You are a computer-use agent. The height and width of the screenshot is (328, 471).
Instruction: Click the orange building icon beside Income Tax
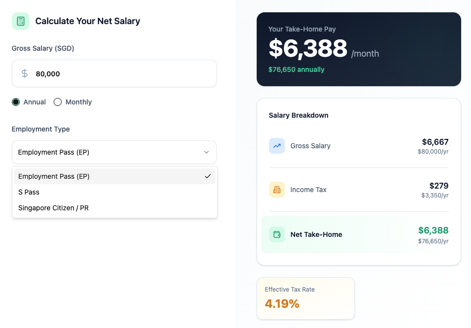coord(277,190)
